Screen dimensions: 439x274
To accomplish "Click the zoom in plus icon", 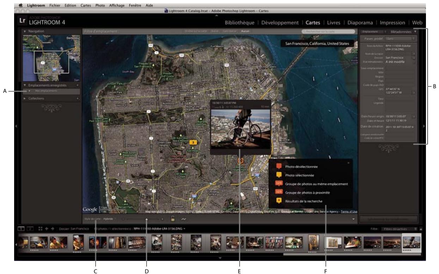I will (x=162, y=219).
